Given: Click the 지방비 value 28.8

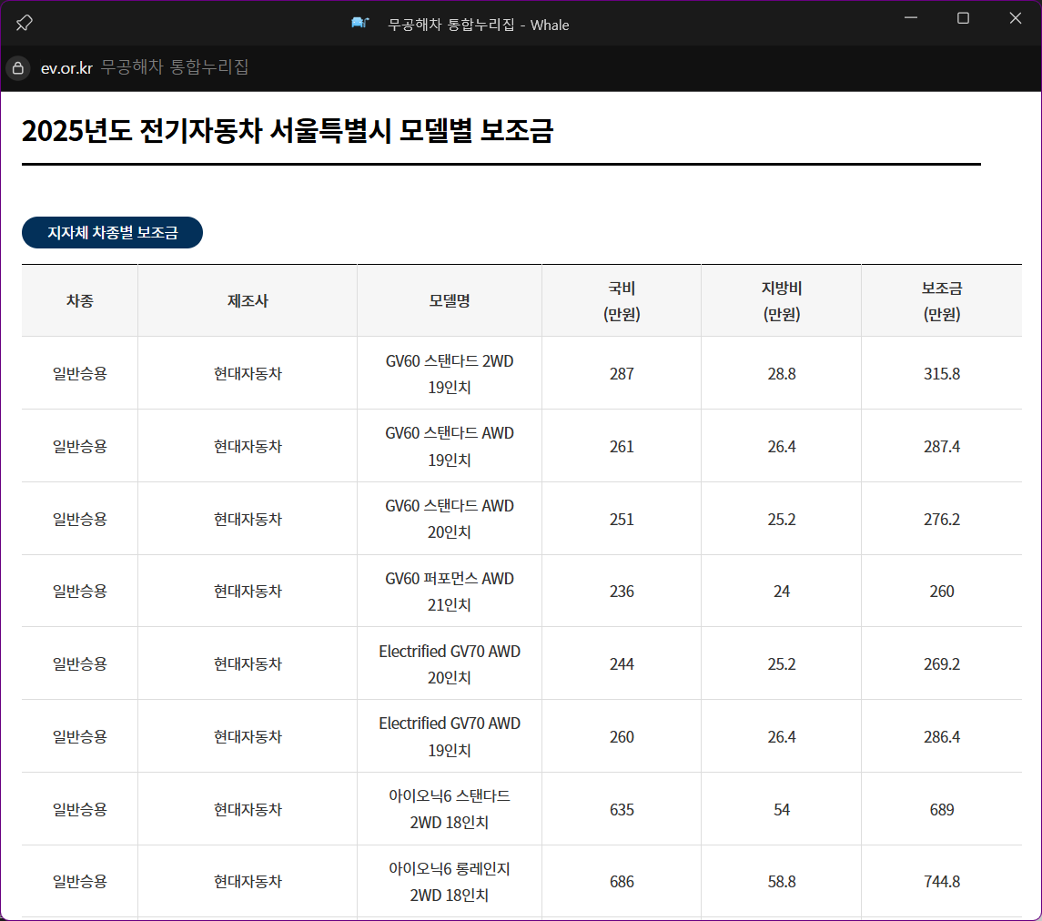Looking at the screenshot, I should 782,373.
